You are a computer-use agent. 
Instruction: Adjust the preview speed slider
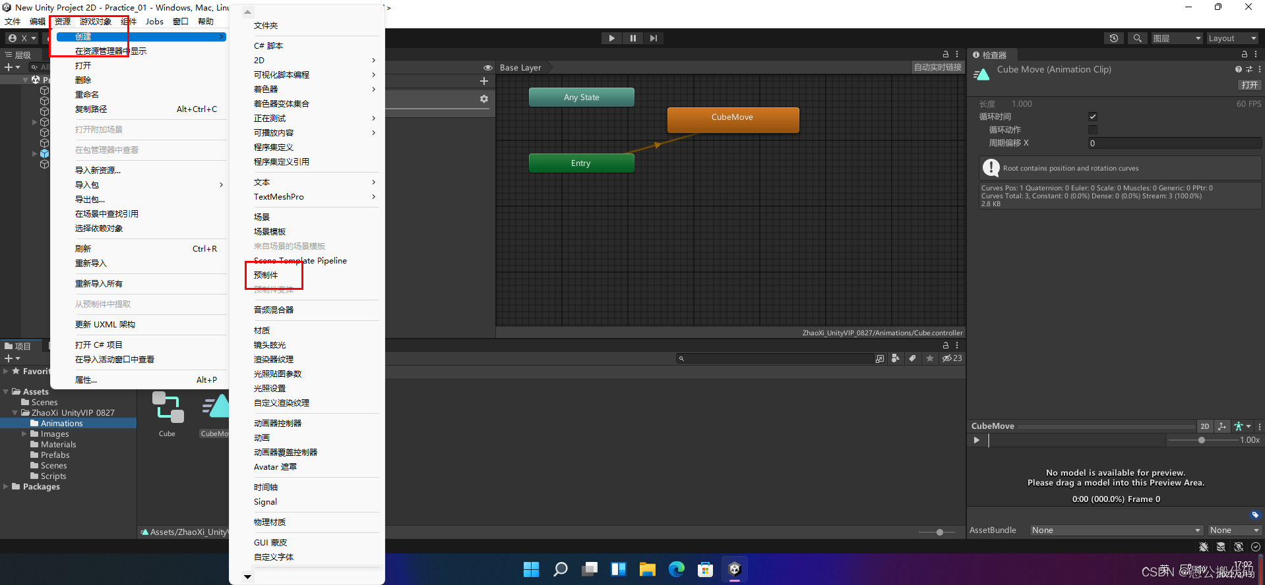(x=1202, y=440)
